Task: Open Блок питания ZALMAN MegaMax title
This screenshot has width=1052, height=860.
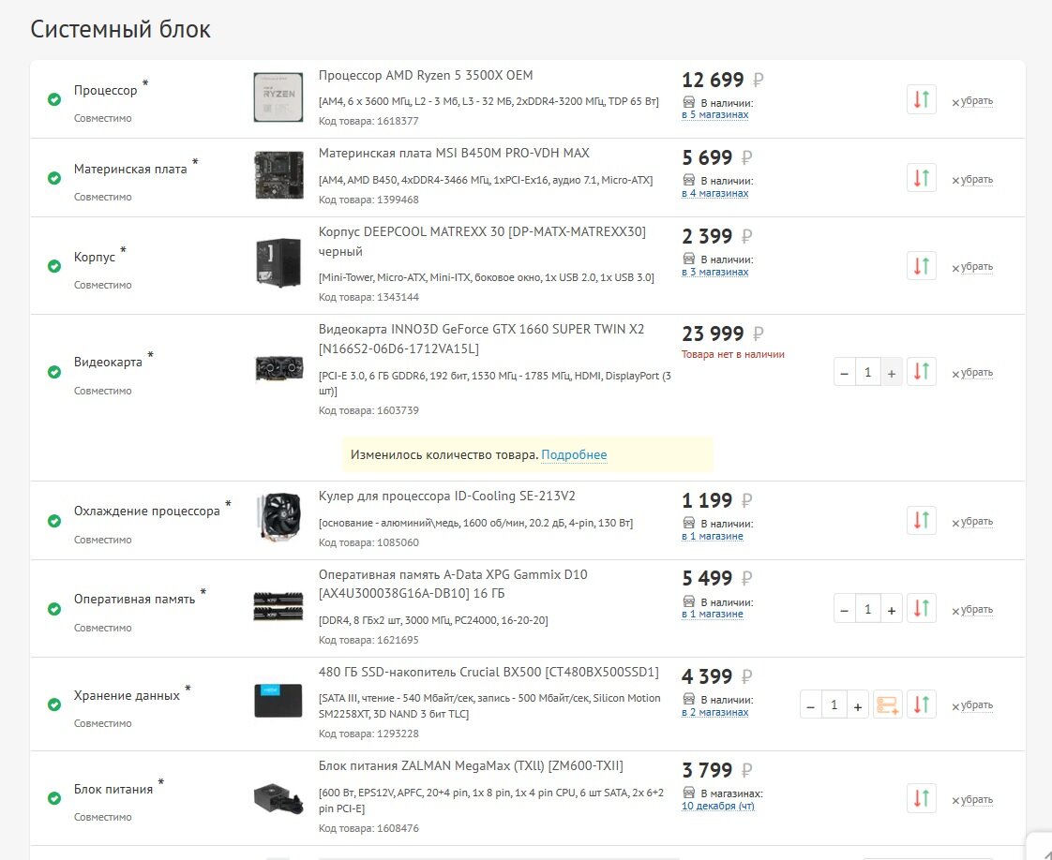Action: coord(471,765)
